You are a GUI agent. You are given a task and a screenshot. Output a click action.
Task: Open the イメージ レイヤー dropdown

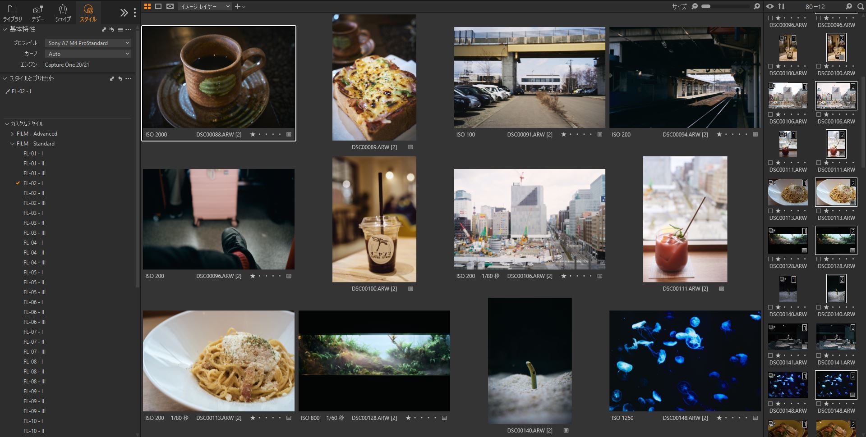coord(205,6)
